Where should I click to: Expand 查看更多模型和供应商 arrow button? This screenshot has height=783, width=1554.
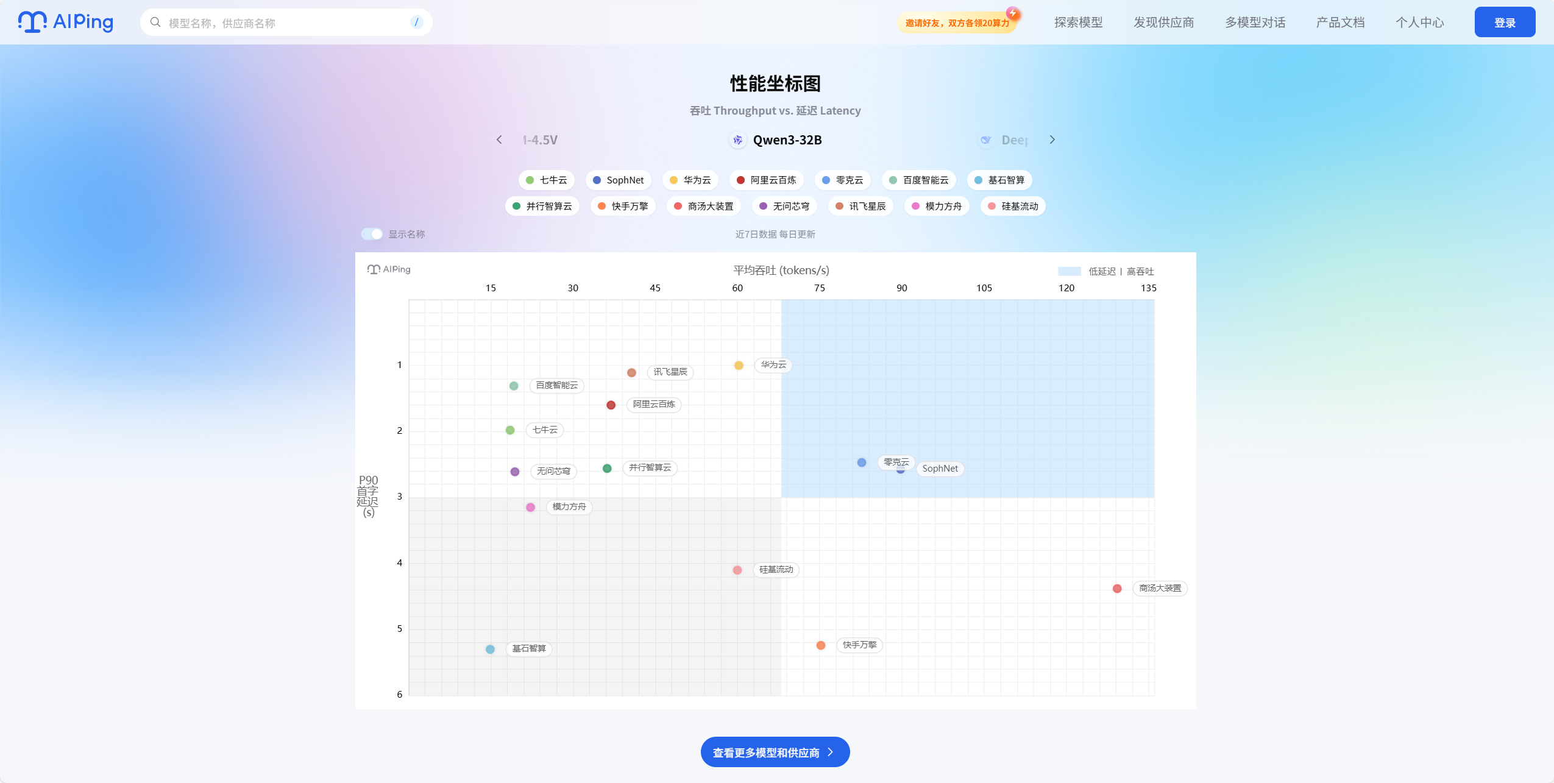(775, 753)
